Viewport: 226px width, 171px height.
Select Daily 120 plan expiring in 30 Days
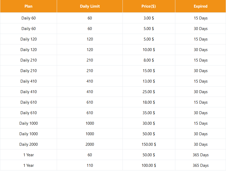(x=29, y=50)
